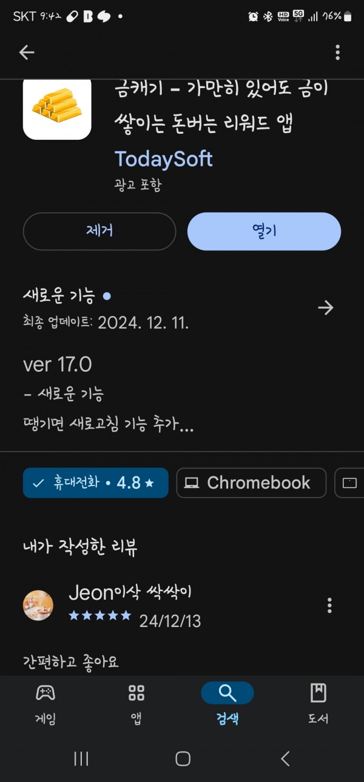Tap the reviewer profile avatar
This screenshot has height=782, width=364.
pos(38,605)
